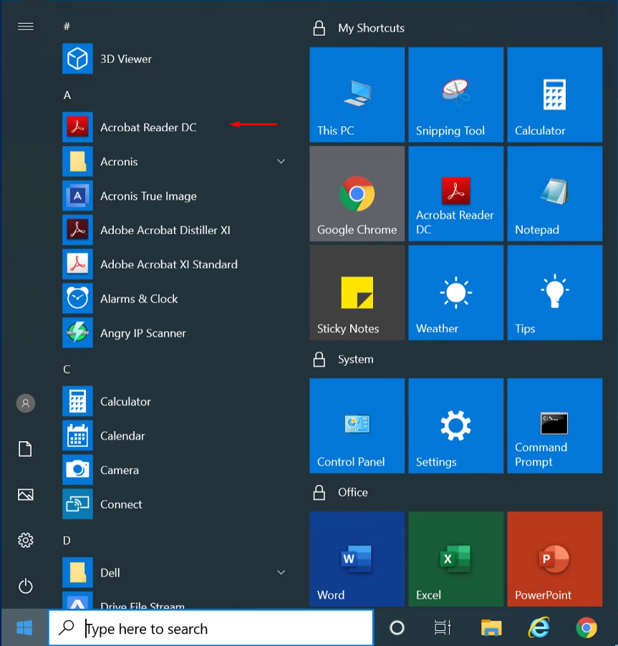Open the Calendar app
Image resolution: width=618 pixels, height=646 pixels.
(x=175, y=435)
